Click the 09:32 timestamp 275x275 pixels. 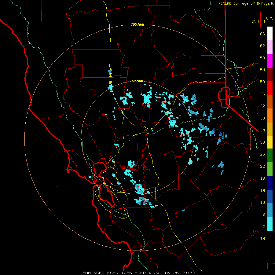click(188, 273)
